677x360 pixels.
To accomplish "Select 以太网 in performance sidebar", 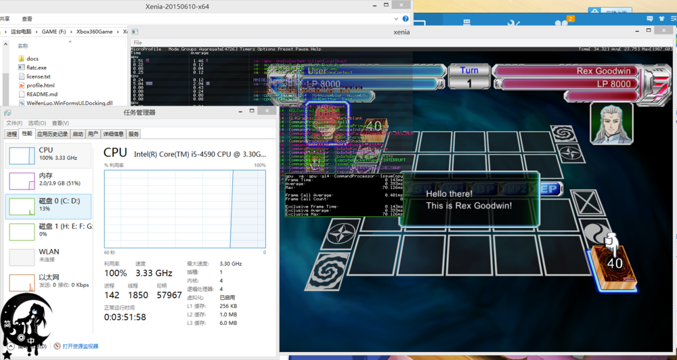I will tap(48, 282).
